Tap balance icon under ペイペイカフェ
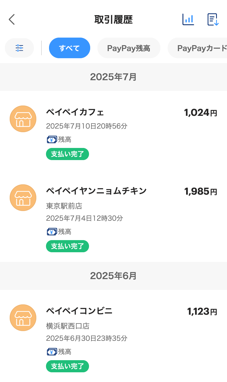 pos(52,140)
